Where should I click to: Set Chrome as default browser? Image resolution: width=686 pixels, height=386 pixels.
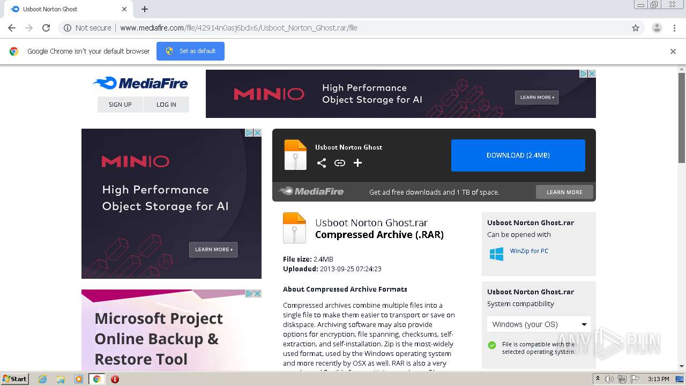tap(190, 51)
